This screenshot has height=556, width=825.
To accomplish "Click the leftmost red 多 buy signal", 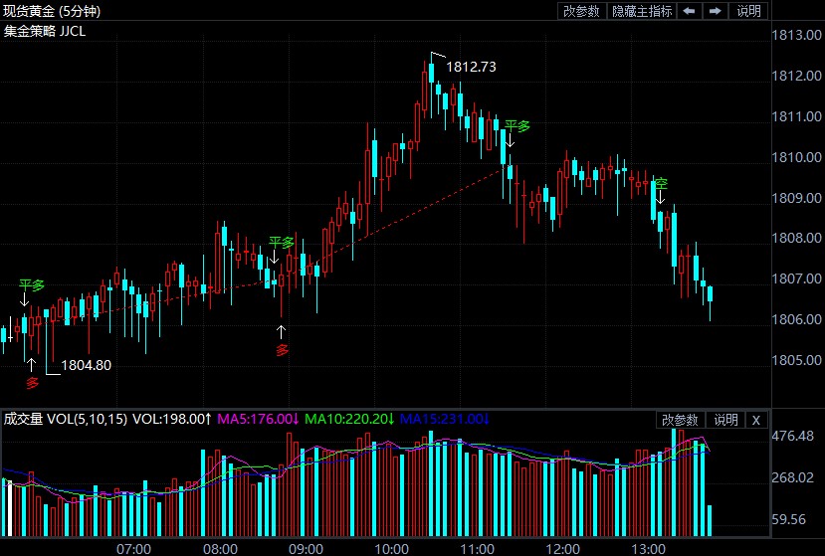I will [x=33, y=382].
